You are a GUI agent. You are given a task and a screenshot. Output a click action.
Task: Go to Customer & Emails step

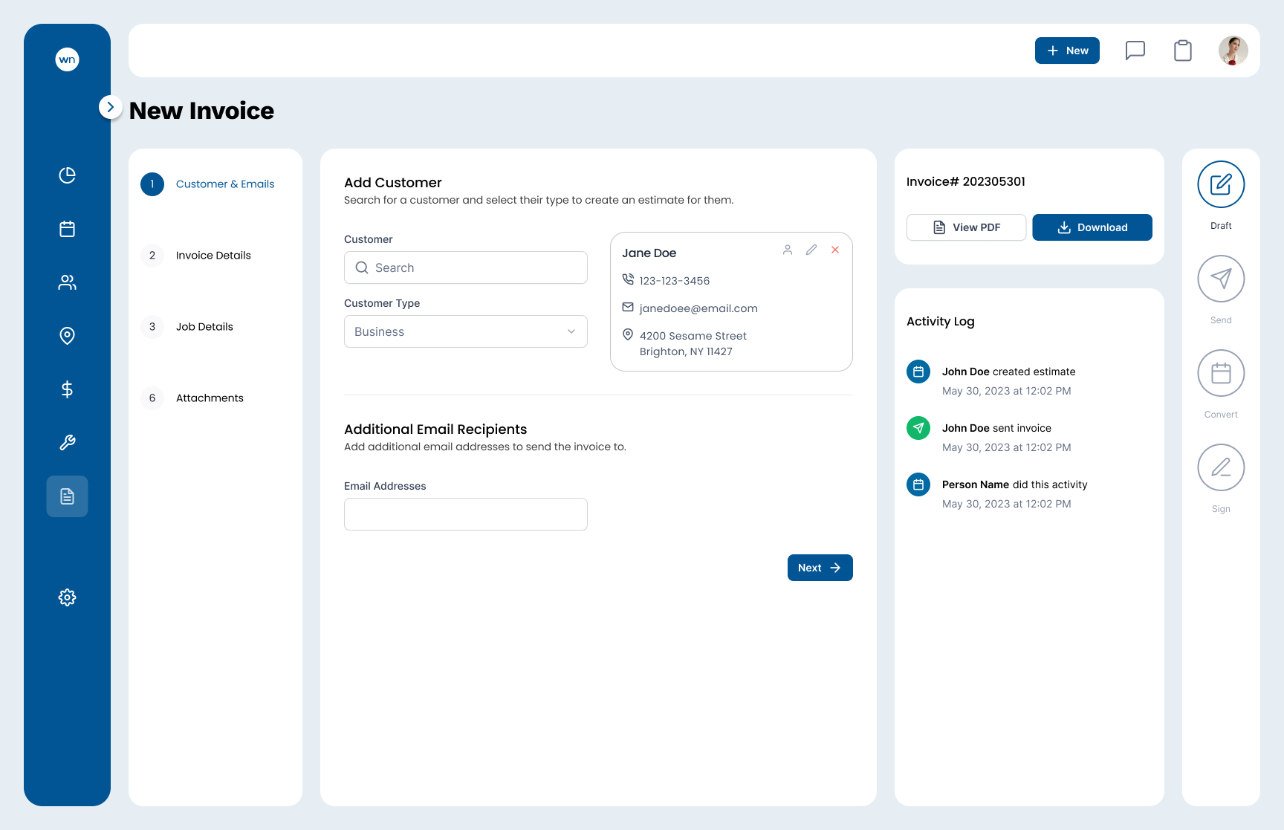(x=208, y=184)
